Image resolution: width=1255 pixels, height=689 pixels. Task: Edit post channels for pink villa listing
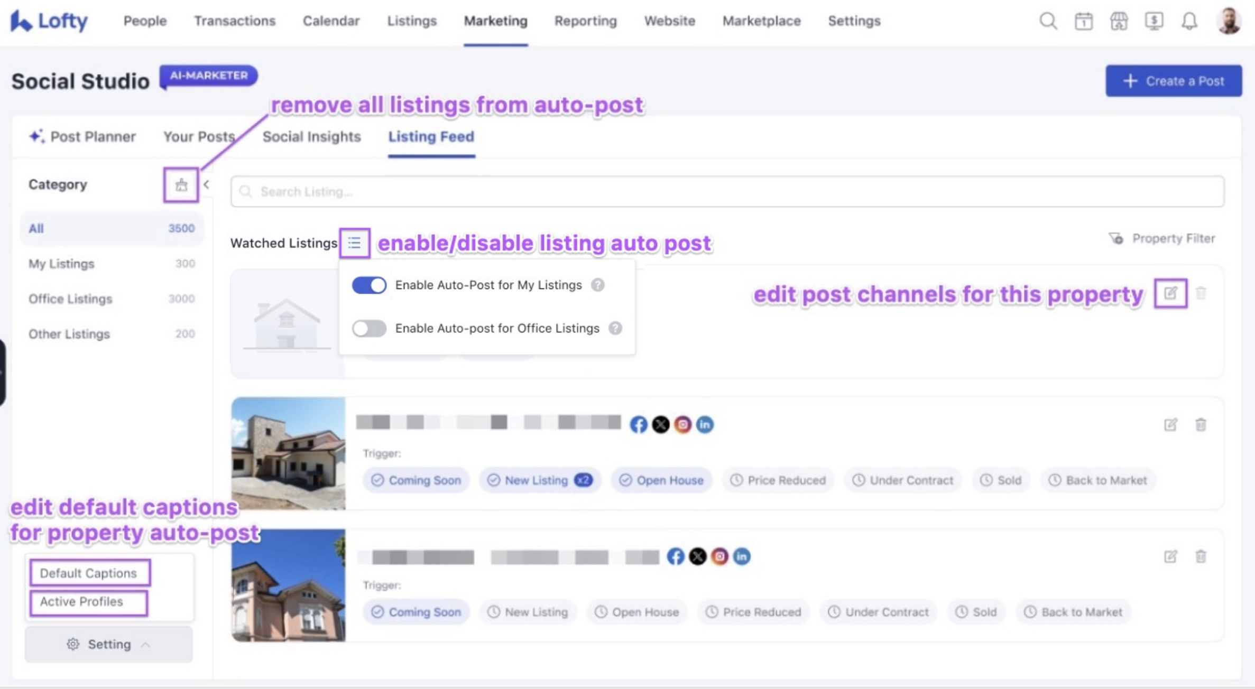pyautogui.click(x=1170, y=556)
